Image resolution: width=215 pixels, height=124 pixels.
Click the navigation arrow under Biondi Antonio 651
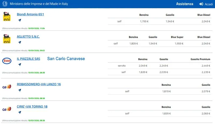coord(20,20)
